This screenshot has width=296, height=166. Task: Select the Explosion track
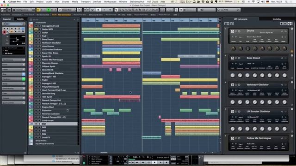[46, 111]
